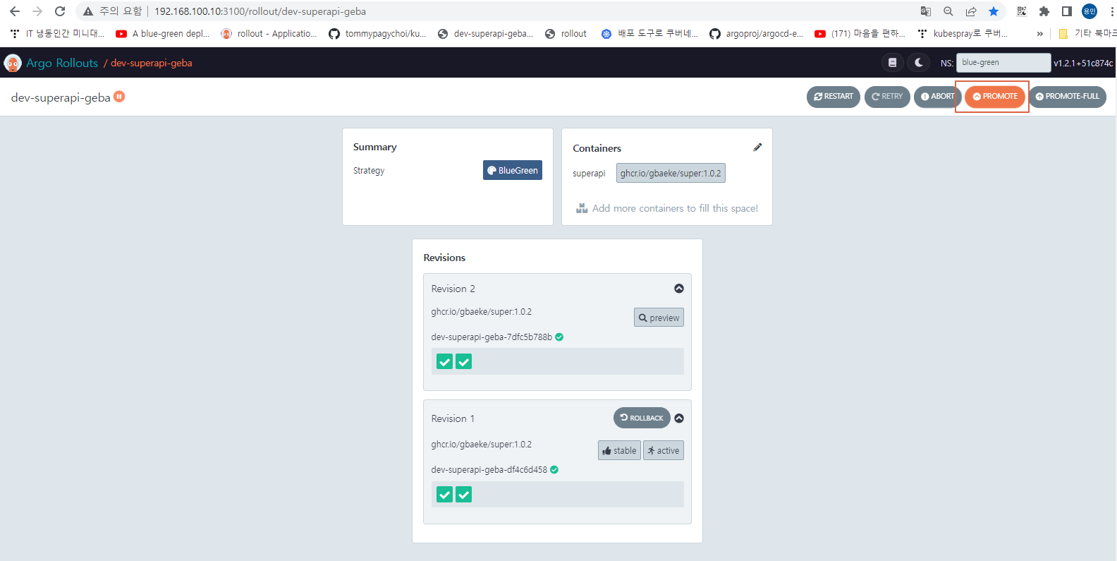The width and height of the screenshot is (1117, 561).
Task: Go forward in browser history
Action: coord(37,11)
